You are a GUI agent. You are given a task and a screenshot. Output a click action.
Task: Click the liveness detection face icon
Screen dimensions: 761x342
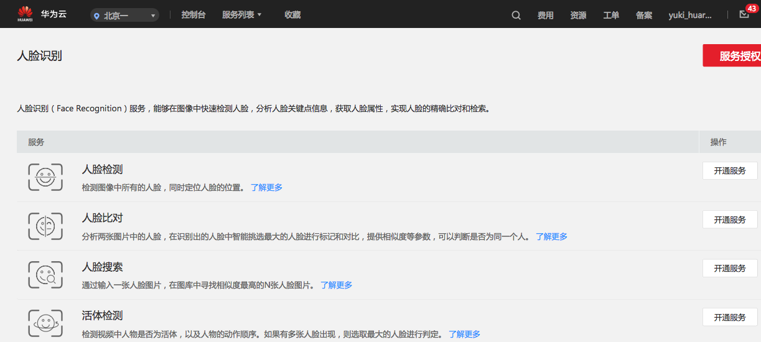pyautogui.click(x=45, y=324)
